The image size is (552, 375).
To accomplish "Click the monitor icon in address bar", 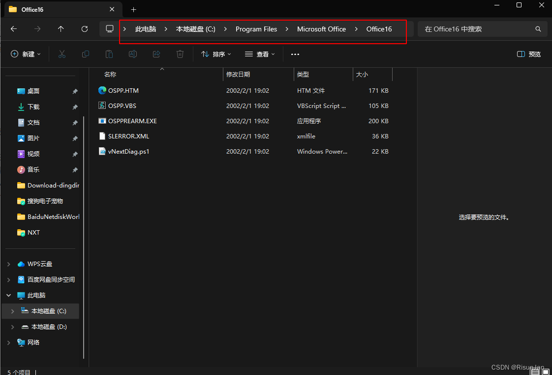I will pyautogui.click(x=110, y=29).
